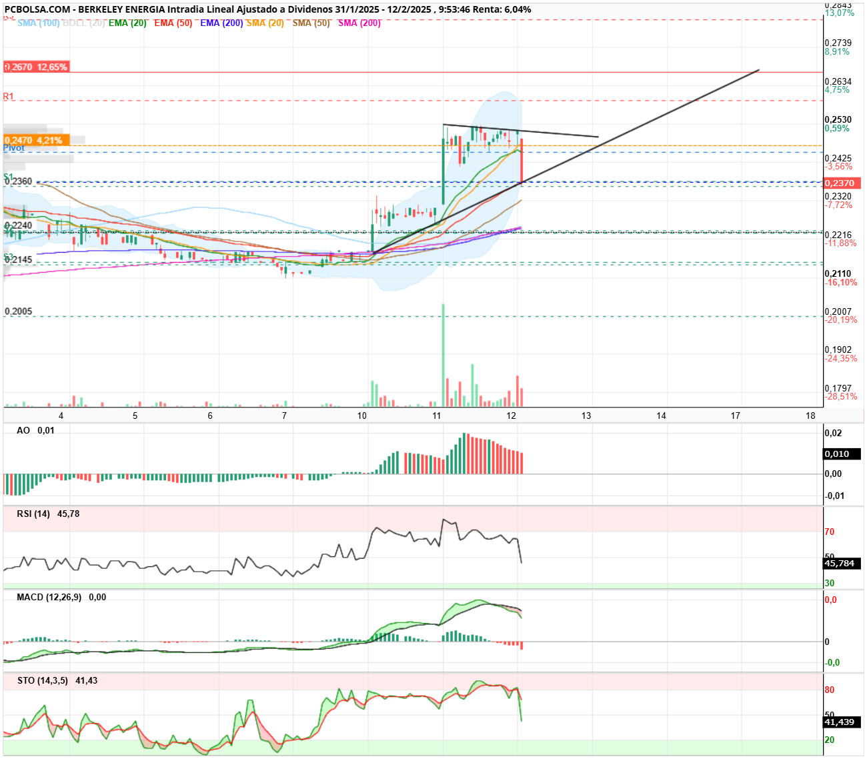Click the EMA (200) legend label
This screenshot has height=759, width=867.
point(221,23)
